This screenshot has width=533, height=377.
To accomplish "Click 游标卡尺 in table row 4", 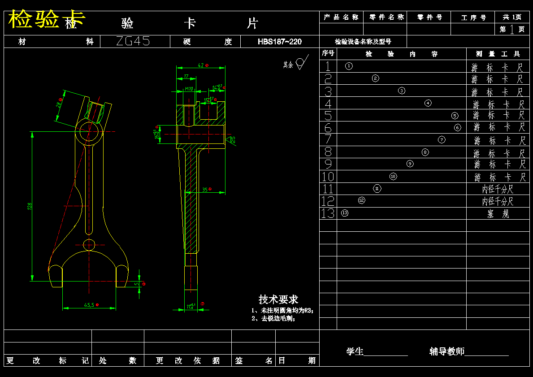I will click(498, 104).
